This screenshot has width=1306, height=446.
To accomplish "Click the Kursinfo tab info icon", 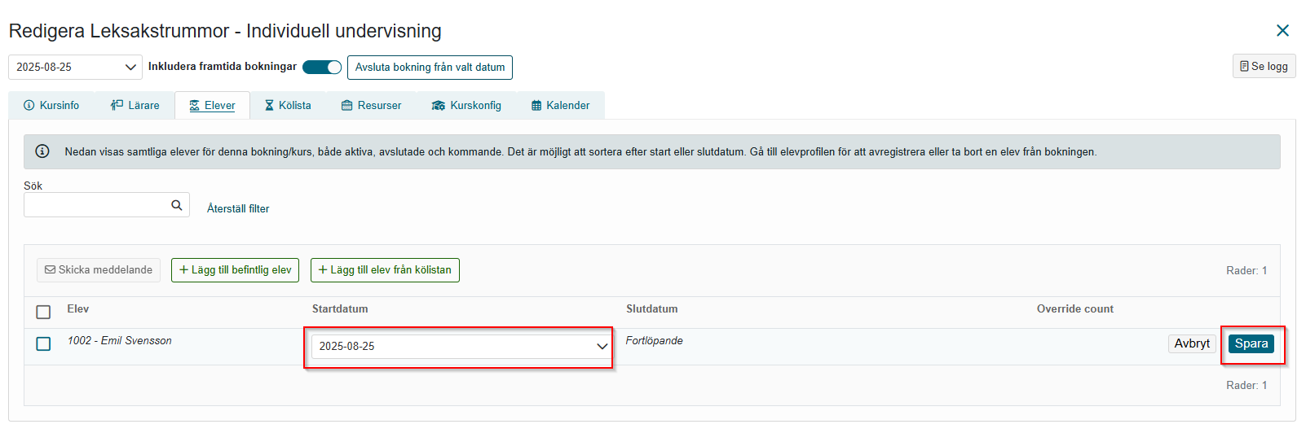I will (x=29, y=105).
